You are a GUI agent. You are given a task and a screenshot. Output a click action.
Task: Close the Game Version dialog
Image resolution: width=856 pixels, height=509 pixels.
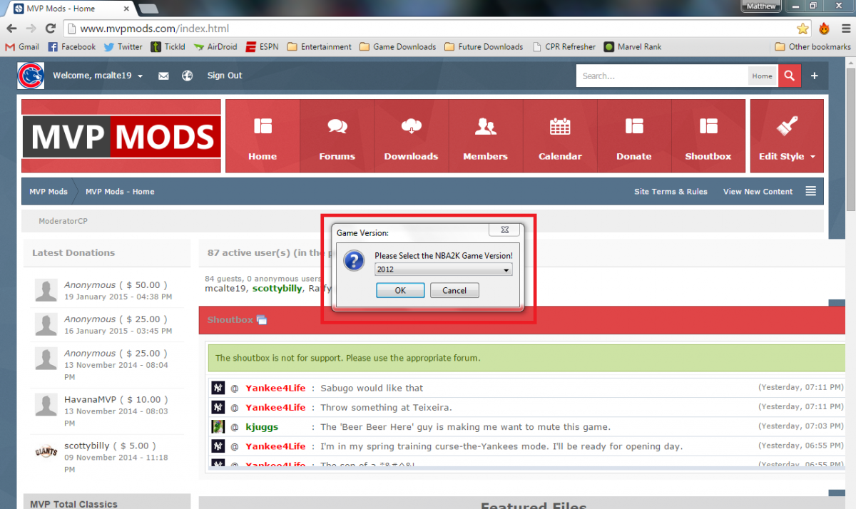coord(504,230)
